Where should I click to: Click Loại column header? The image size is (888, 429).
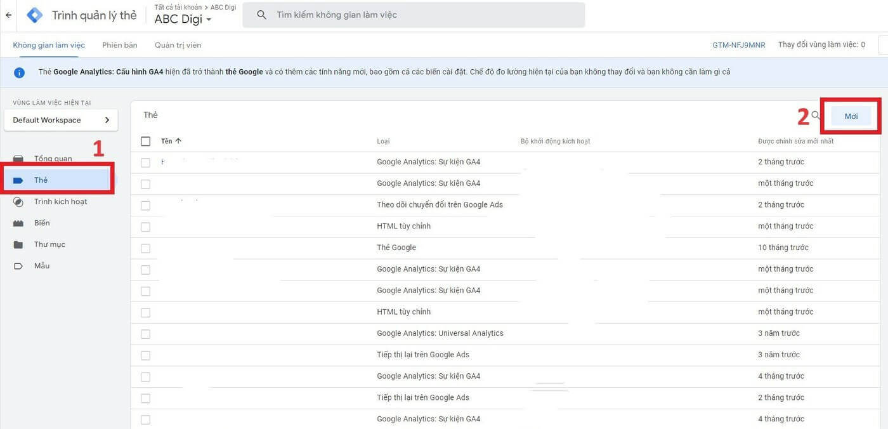383,141
